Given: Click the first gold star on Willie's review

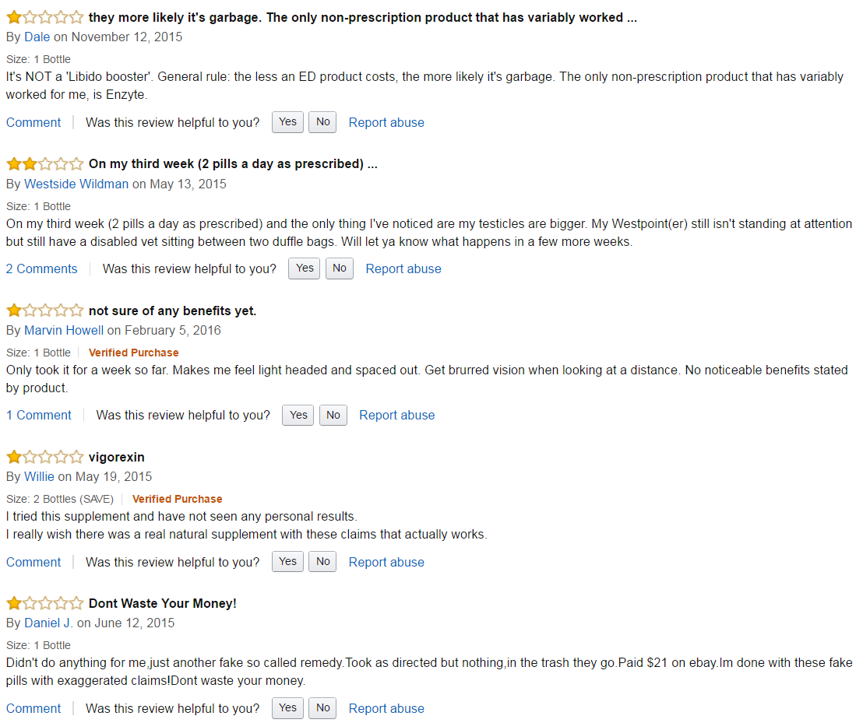Looking at the screenshot, I should pos(14,457).
